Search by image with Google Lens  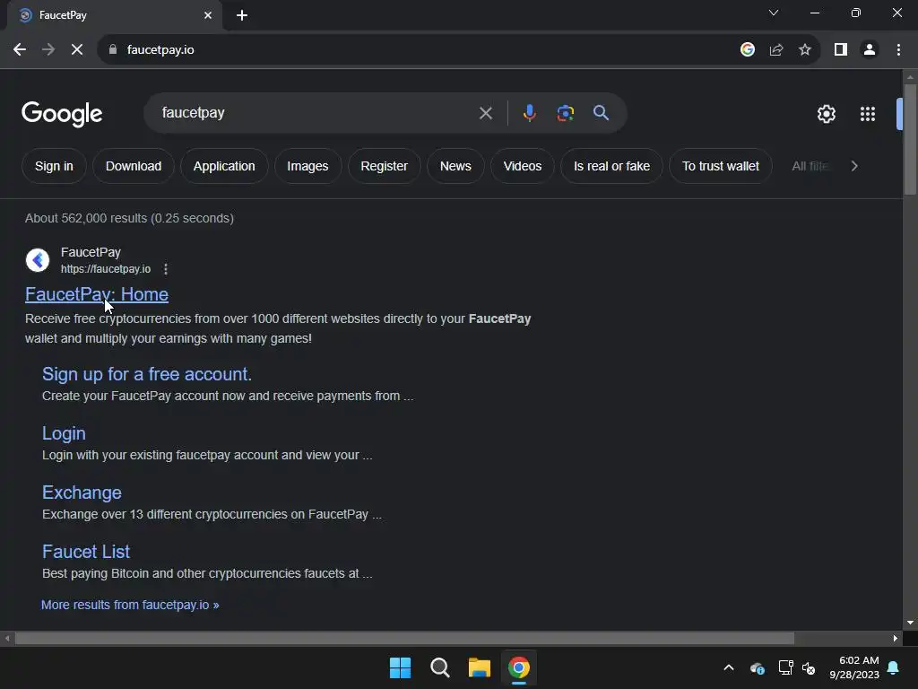(565, 113)
